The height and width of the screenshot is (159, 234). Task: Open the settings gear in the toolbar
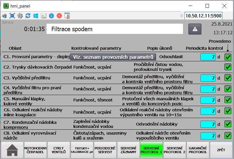(20, 16)
